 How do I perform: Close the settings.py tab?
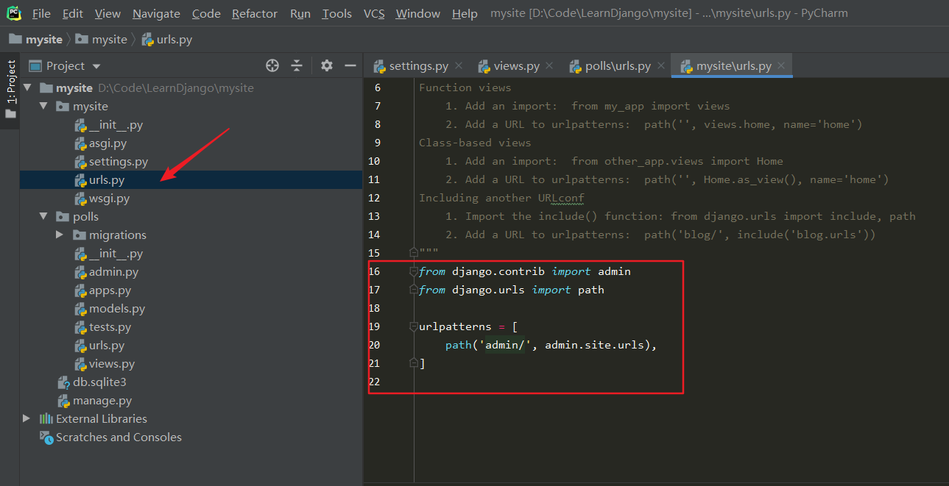click(x=459, y=66)
